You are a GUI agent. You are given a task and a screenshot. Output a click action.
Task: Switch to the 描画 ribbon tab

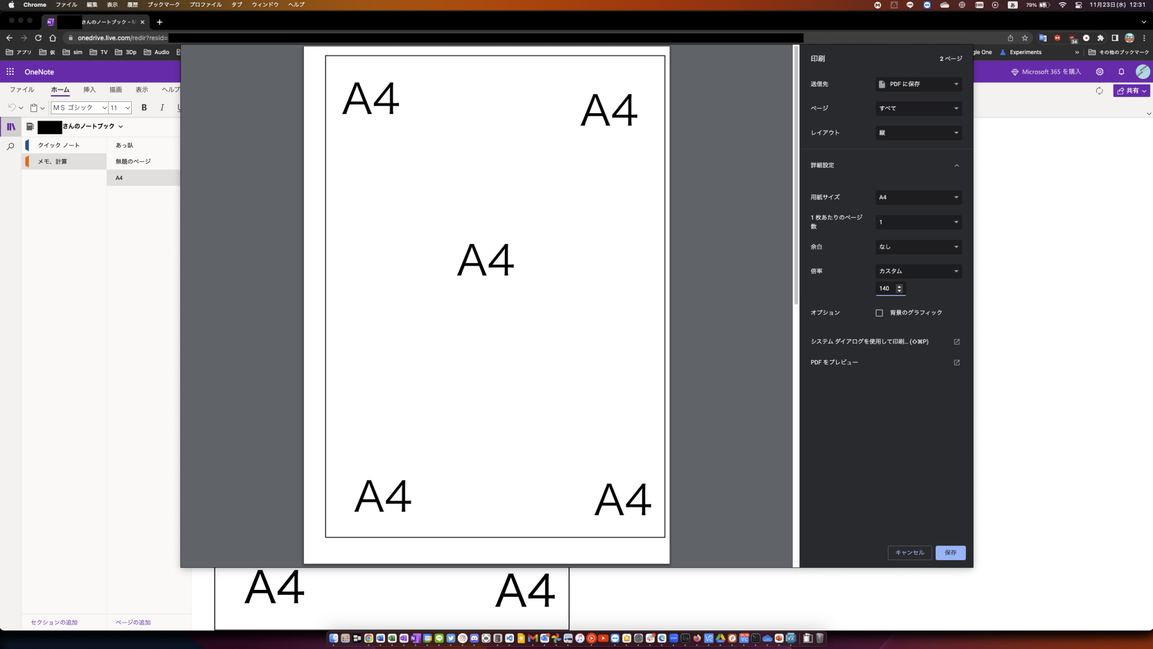116,89
